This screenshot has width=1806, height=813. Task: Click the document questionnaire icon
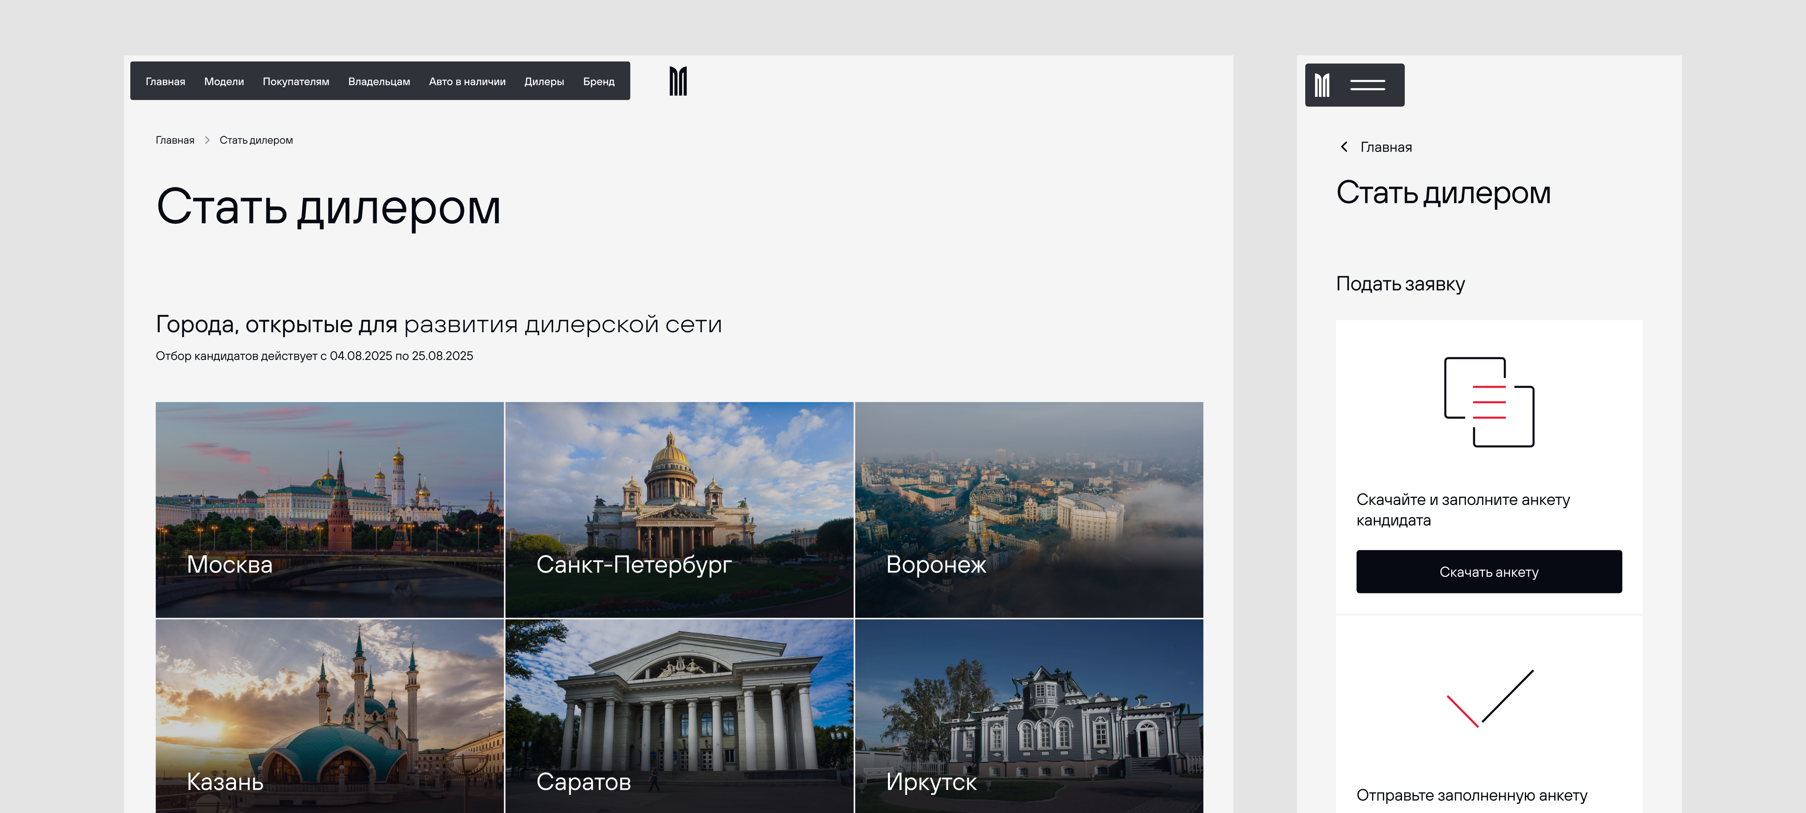click(x=1489, y=402)
